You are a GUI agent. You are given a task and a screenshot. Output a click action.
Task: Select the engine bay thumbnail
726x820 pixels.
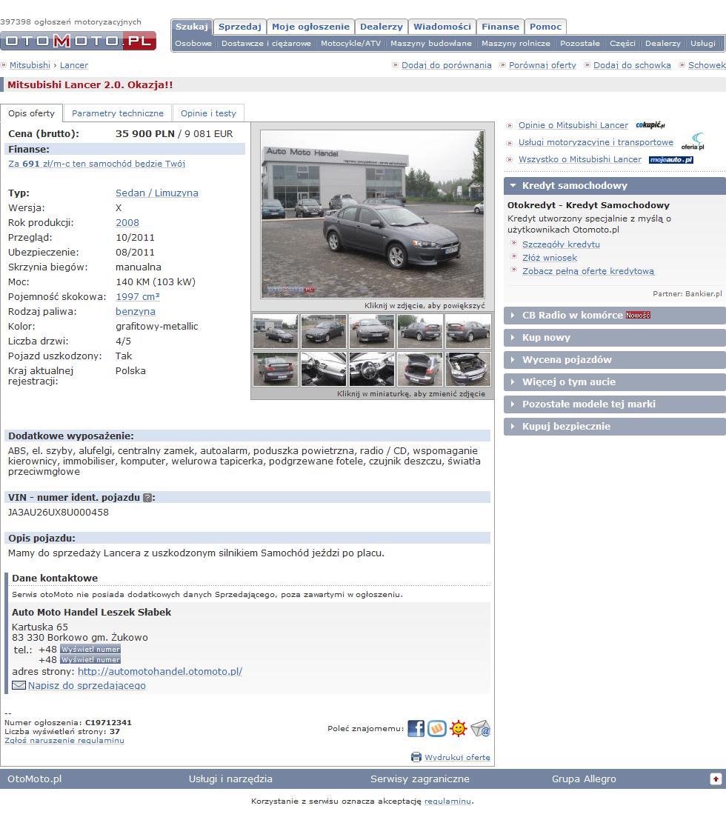[468, 369]
